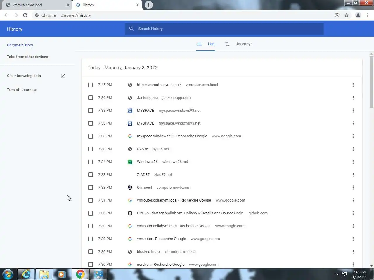Click the browser forward arrow
The height and width of the screenshot is (280, 374).
(x=16, y=15)
